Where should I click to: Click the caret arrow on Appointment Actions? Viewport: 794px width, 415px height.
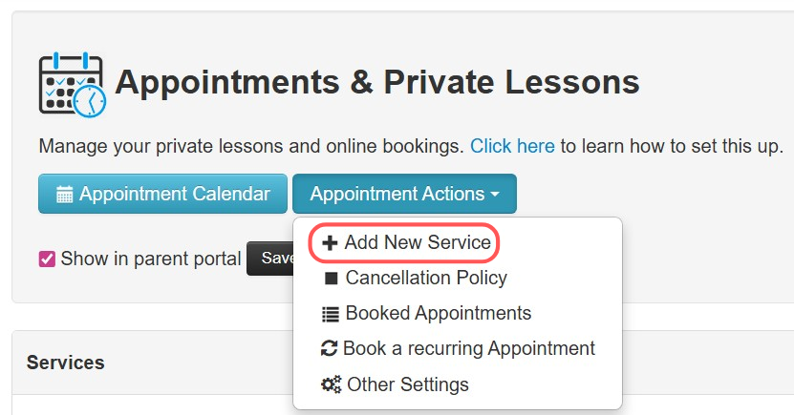[x=495, y=195]
